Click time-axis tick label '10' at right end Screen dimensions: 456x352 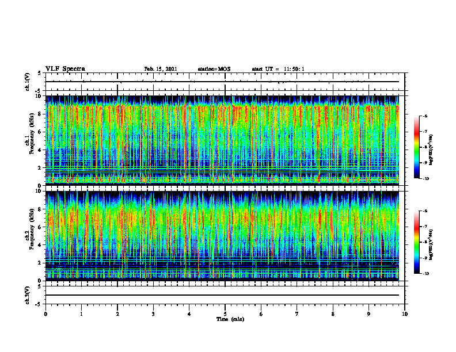click(405, 314)
